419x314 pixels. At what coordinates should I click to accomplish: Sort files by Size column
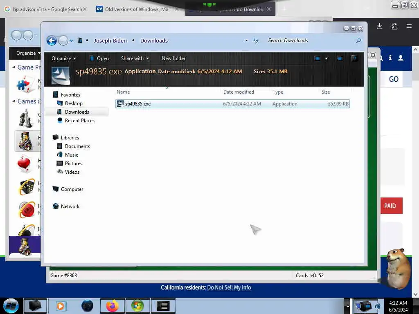[325, 92]
